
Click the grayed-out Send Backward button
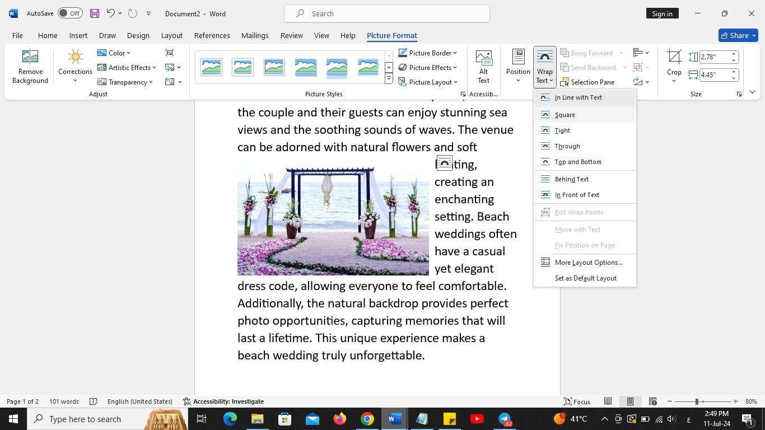[593, 67]
